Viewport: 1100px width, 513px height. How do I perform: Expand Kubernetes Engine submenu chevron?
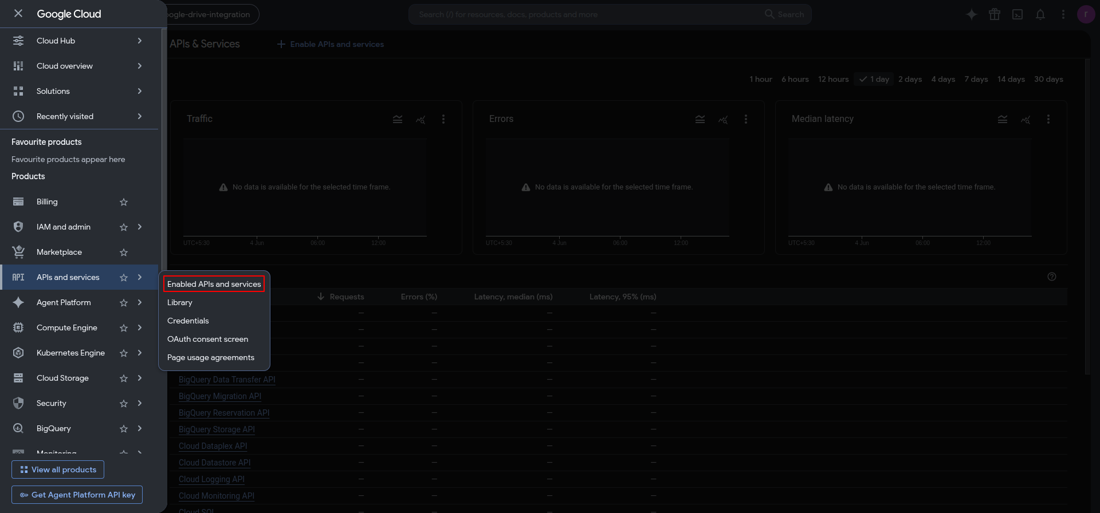140,353
